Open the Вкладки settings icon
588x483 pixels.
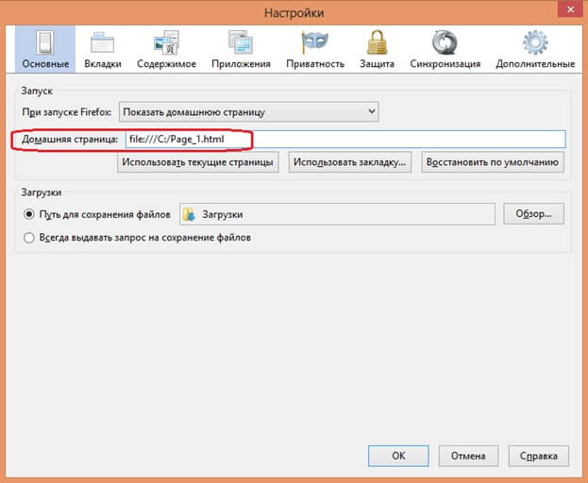click(102, 42)
